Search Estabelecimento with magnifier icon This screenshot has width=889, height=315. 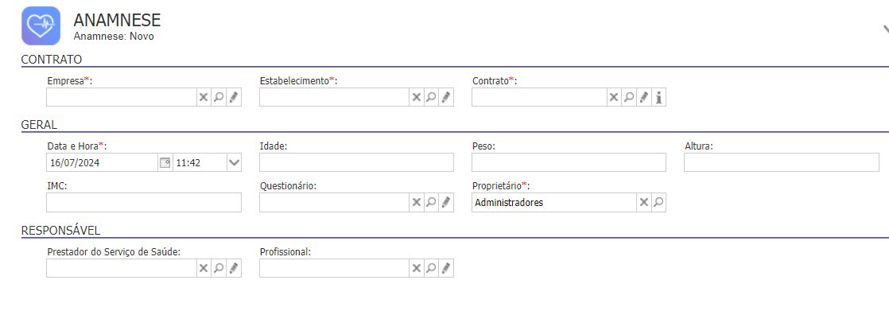click(431, 98)
